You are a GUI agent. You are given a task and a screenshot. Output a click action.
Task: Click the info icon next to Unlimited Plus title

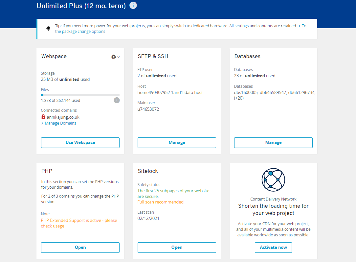click(133, 5)
